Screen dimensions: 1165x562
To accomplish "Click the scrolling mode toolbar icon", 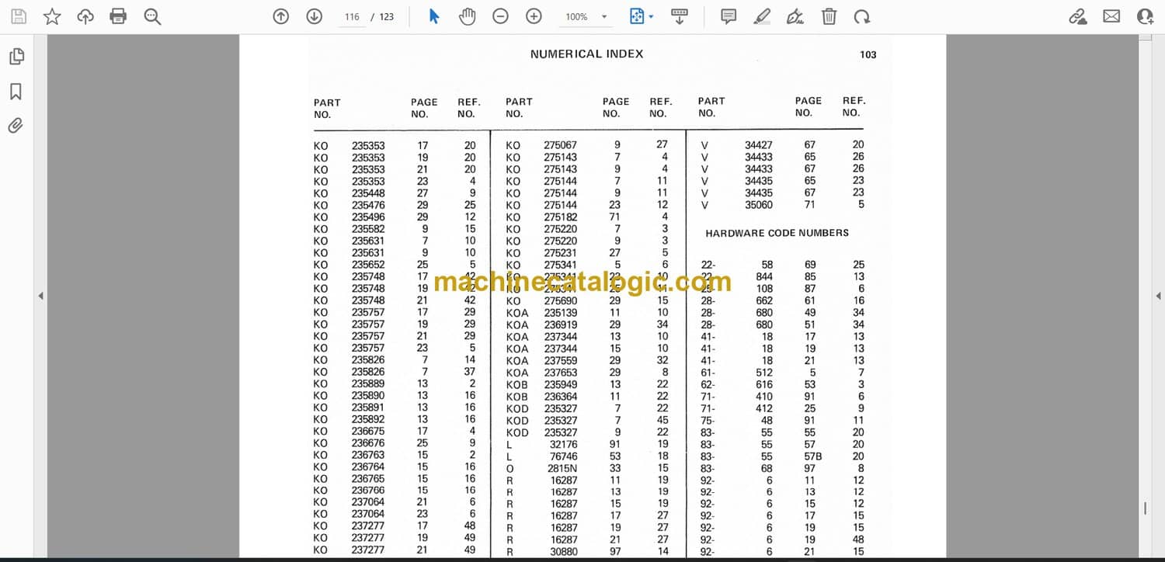I will 680,16.
